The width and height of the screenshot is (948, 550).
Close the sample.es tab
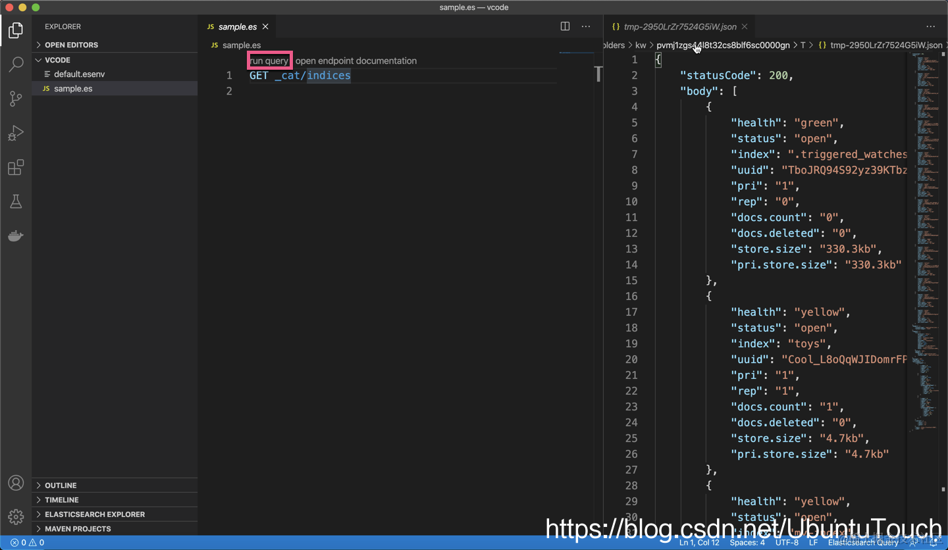[x=265, y=27]
